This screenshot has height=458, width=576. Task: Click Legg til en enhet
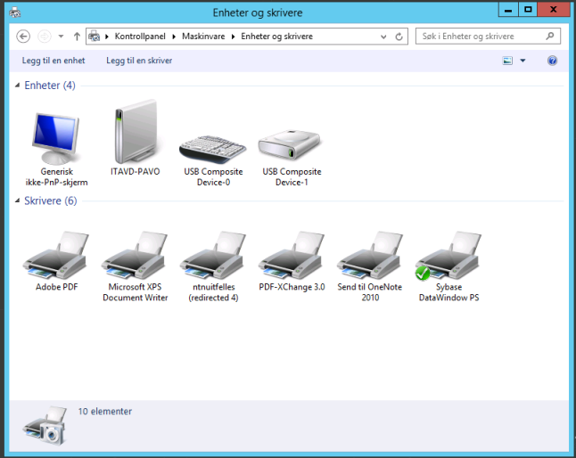(53, 61)
